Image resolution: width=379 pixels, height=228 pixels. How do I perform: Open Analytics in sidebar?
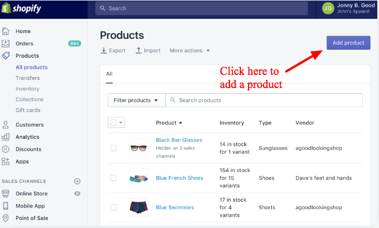[27, 137]
